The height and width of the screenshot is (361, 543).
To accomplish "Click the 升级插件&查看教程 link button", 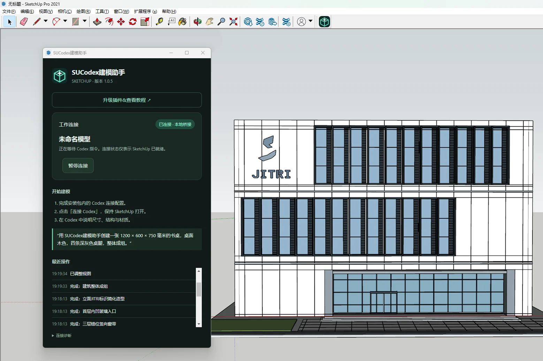I will pos(127,100).
